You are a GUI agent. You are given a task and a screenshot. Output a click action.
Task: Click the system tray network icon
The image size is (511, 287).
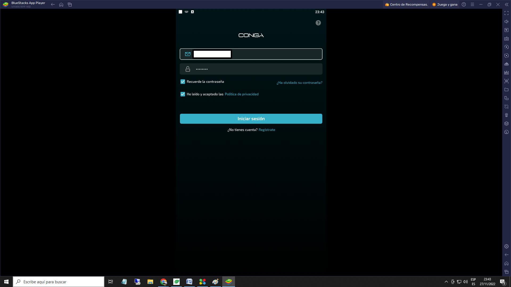click(x=459, y=282)
